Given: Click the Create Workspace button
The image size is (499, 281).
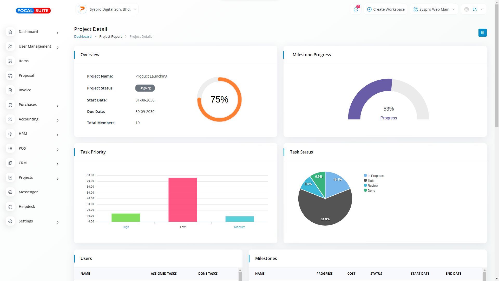Looking at the screenshot, I should [386, 9].
